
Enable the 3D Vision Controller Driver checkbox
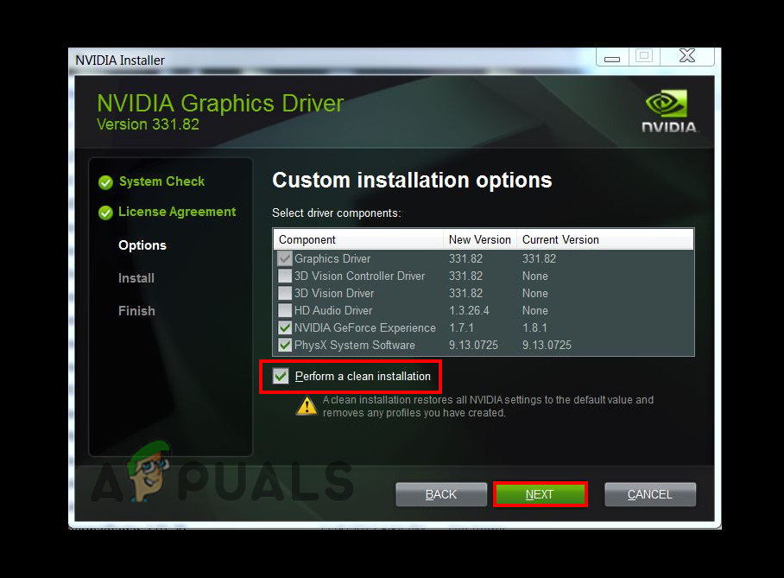[x=284, y=276]
